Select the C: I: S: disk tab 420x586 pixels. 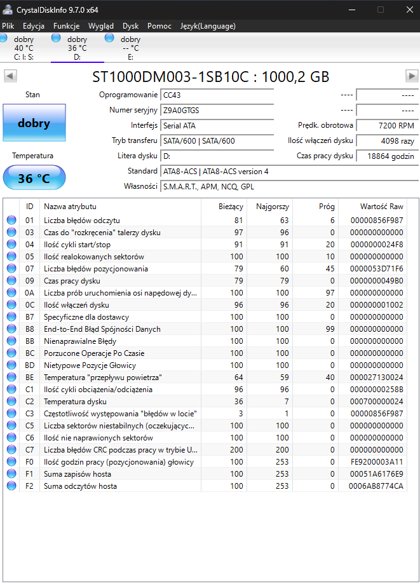tap(24, 48)
